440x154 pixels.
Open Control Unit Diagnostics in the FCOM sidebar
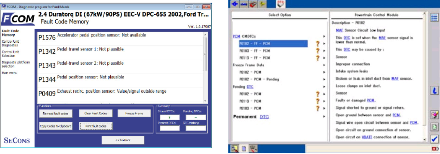point(10,43)
